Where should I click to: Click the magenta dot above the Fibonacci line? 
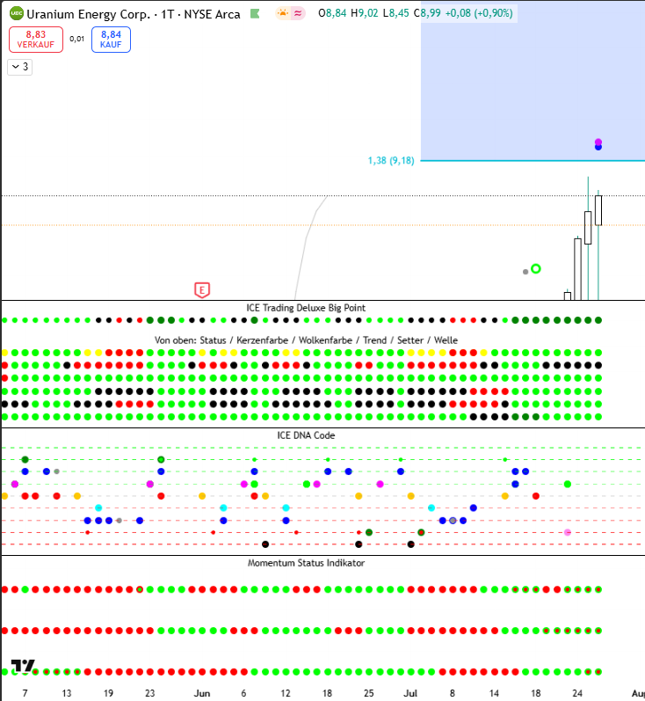598,142
